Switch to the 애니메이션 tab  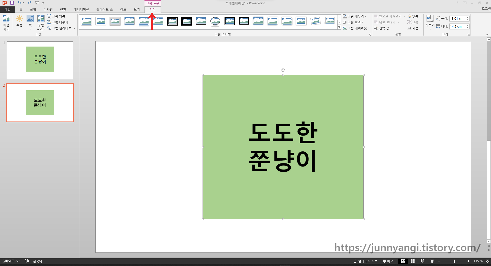tap(81, 9)
